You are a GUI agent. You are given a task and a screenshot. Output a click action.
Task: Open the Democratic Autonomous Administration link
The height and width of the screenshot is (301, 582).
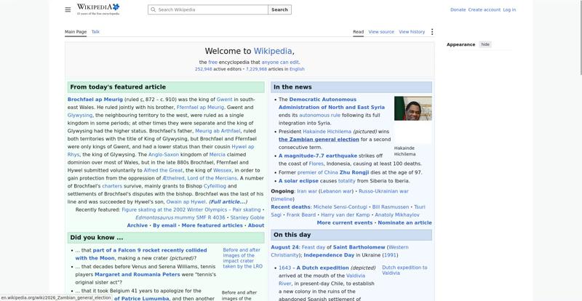tap(332, 103)
